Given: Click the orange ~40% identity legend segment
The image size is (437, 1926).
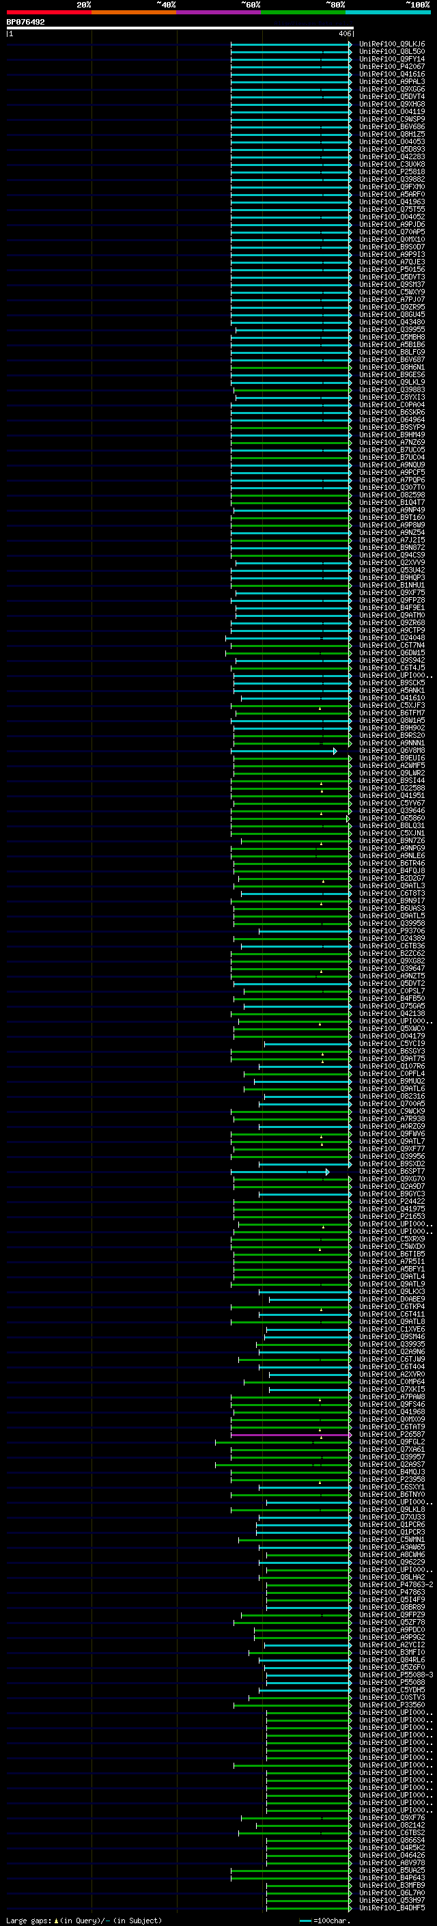Looking at the screenshot, I should click(134, 12).
